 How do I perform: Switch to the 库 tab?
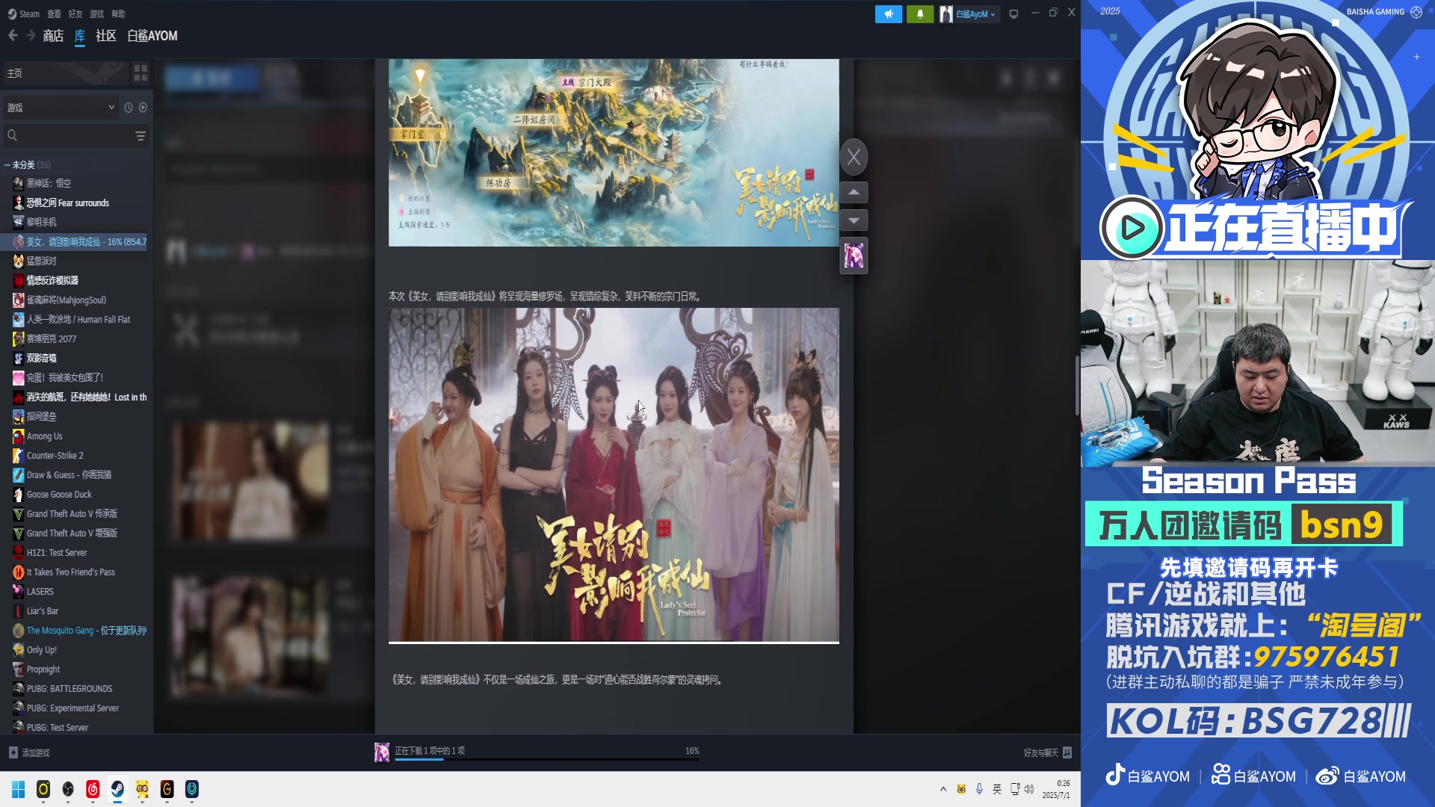pos(80,36)
